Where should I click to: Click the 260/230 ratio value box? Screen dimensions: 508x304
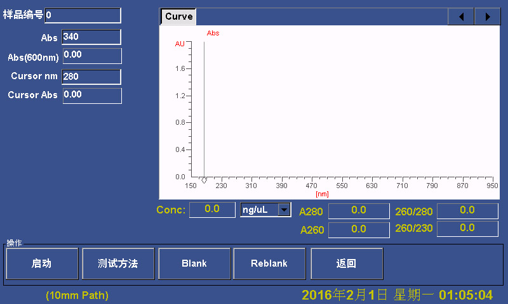coord(467,228)
